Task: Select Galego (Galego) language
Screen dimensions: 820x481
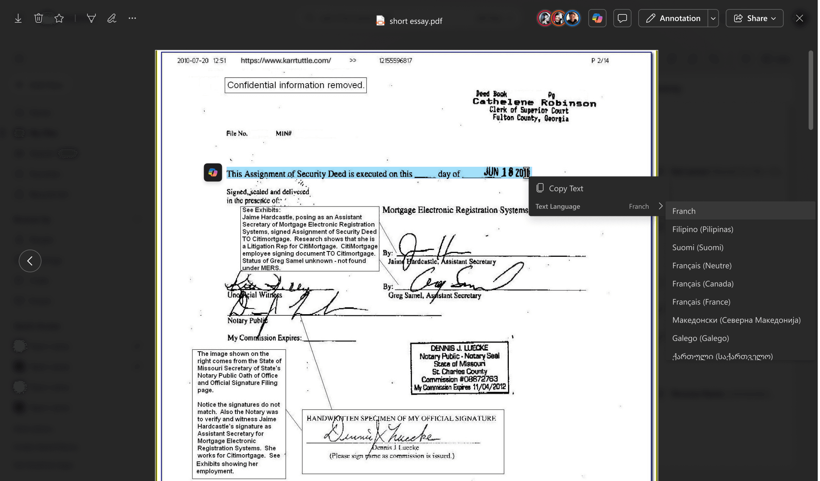Action: [740, 338]
